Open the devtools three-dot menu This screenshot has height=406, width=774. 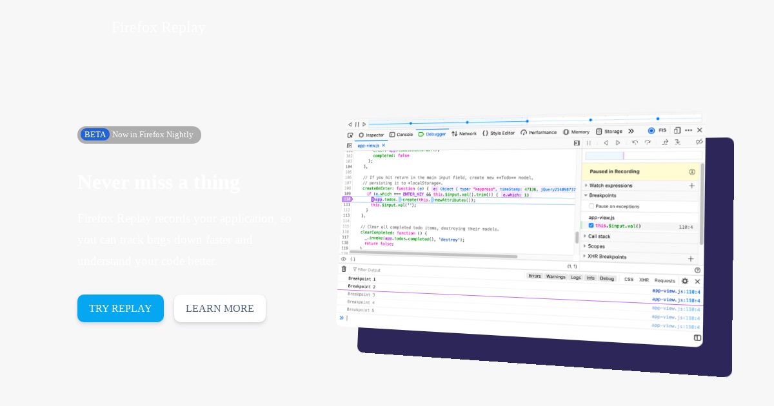point(688,130)
